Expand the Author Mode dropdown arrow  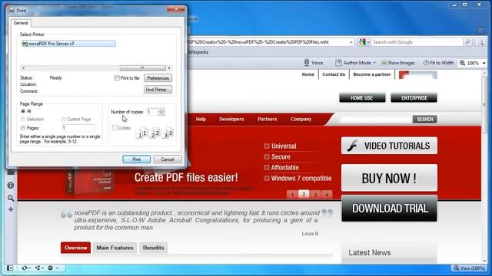tap(374, 63)
